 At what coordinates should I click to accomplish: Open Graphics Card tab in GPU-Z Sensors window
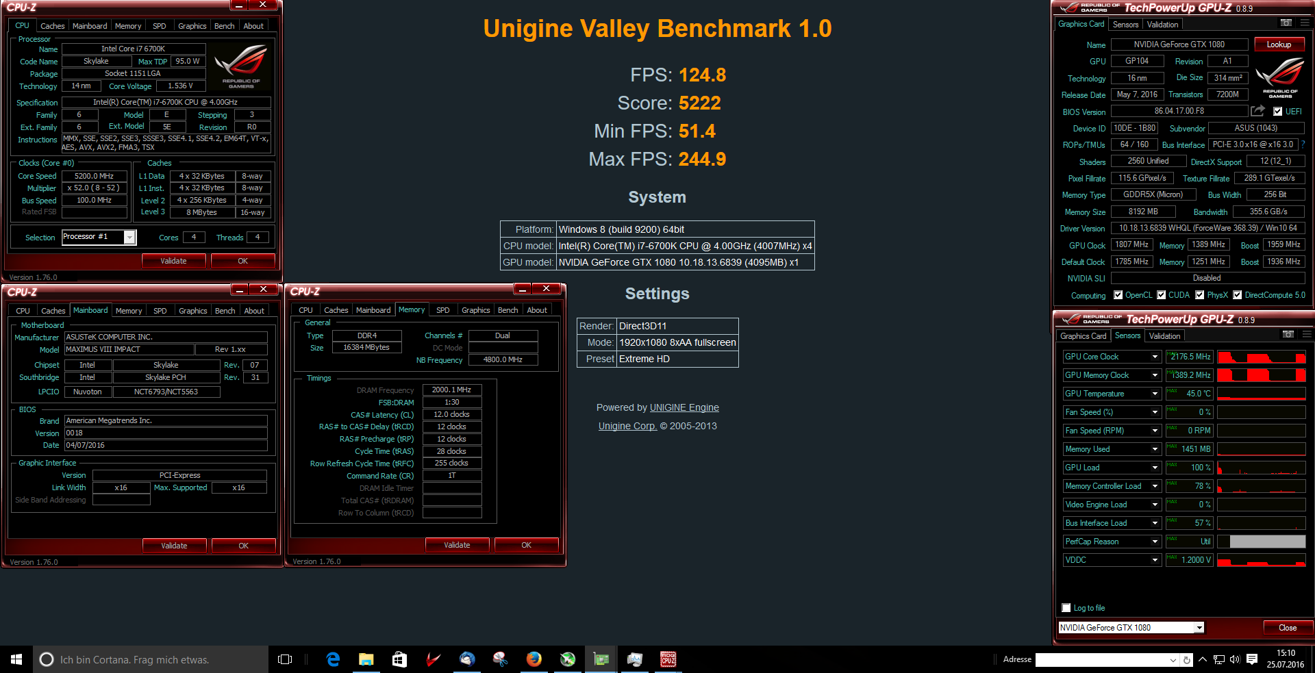tap(1084, 336)
